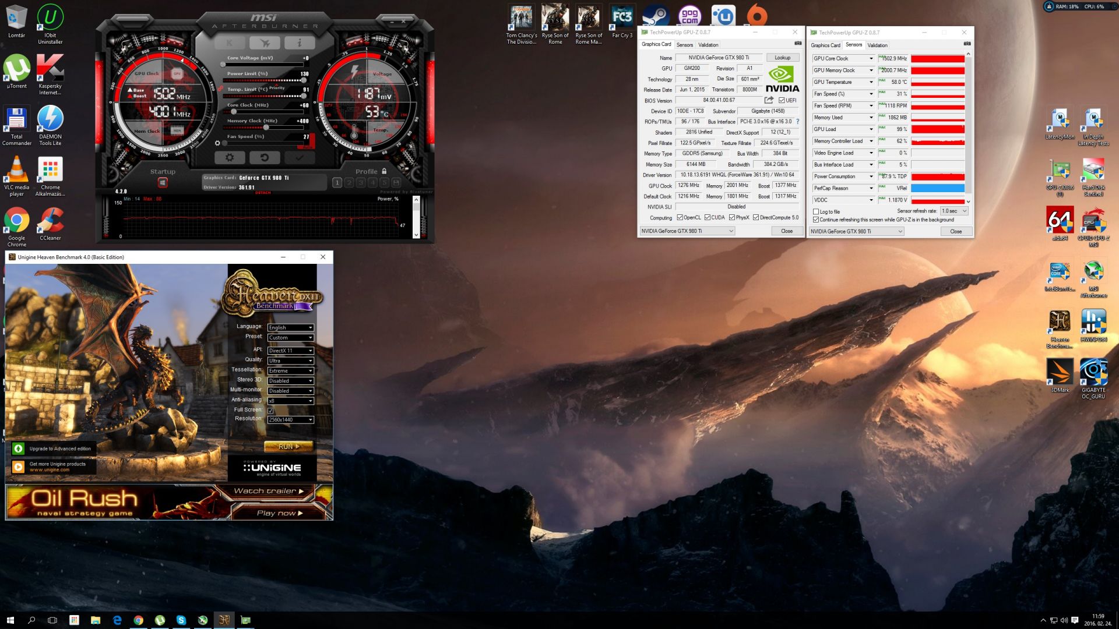Click the airplane icon button in Afterburner
The image size is (1119, 629).
(265, 43)
